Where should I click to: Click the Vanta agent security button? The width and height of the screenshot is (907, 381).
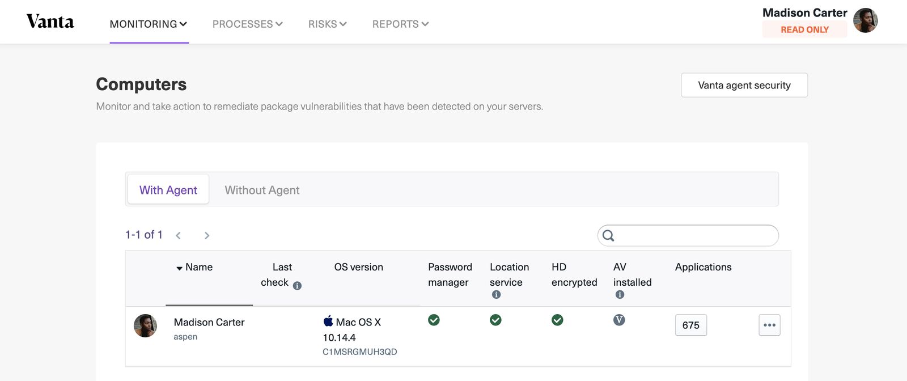(744, 85)
